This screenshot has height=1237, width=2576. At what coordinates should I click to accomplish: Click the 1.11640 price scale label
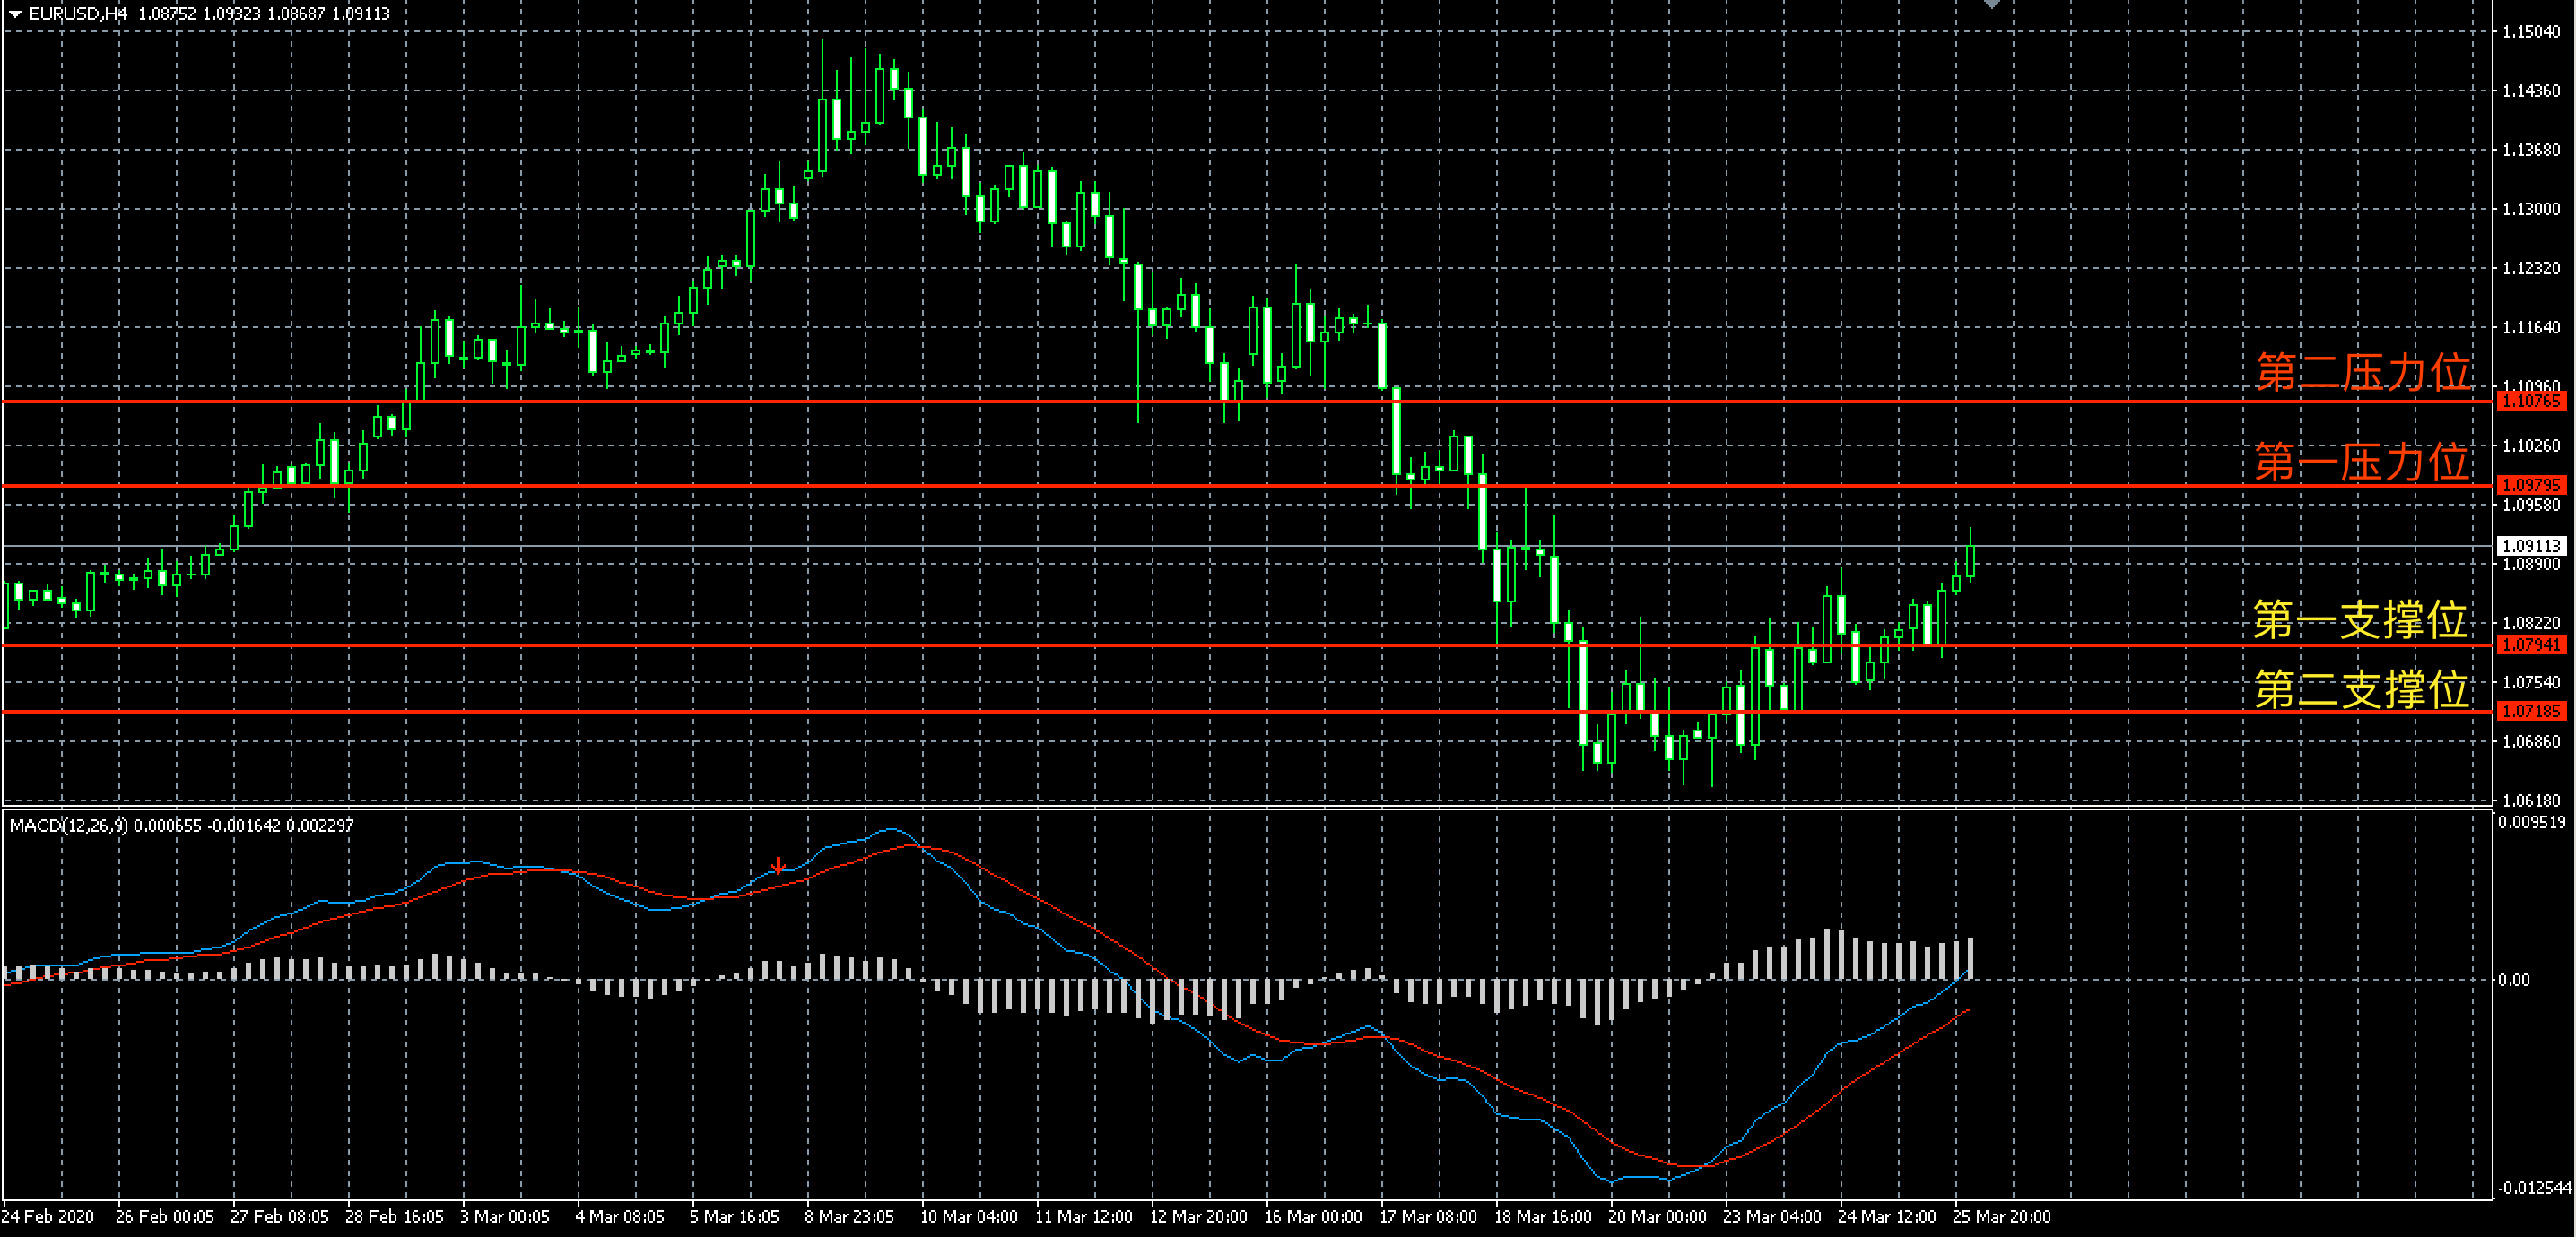pos(2531,327)
